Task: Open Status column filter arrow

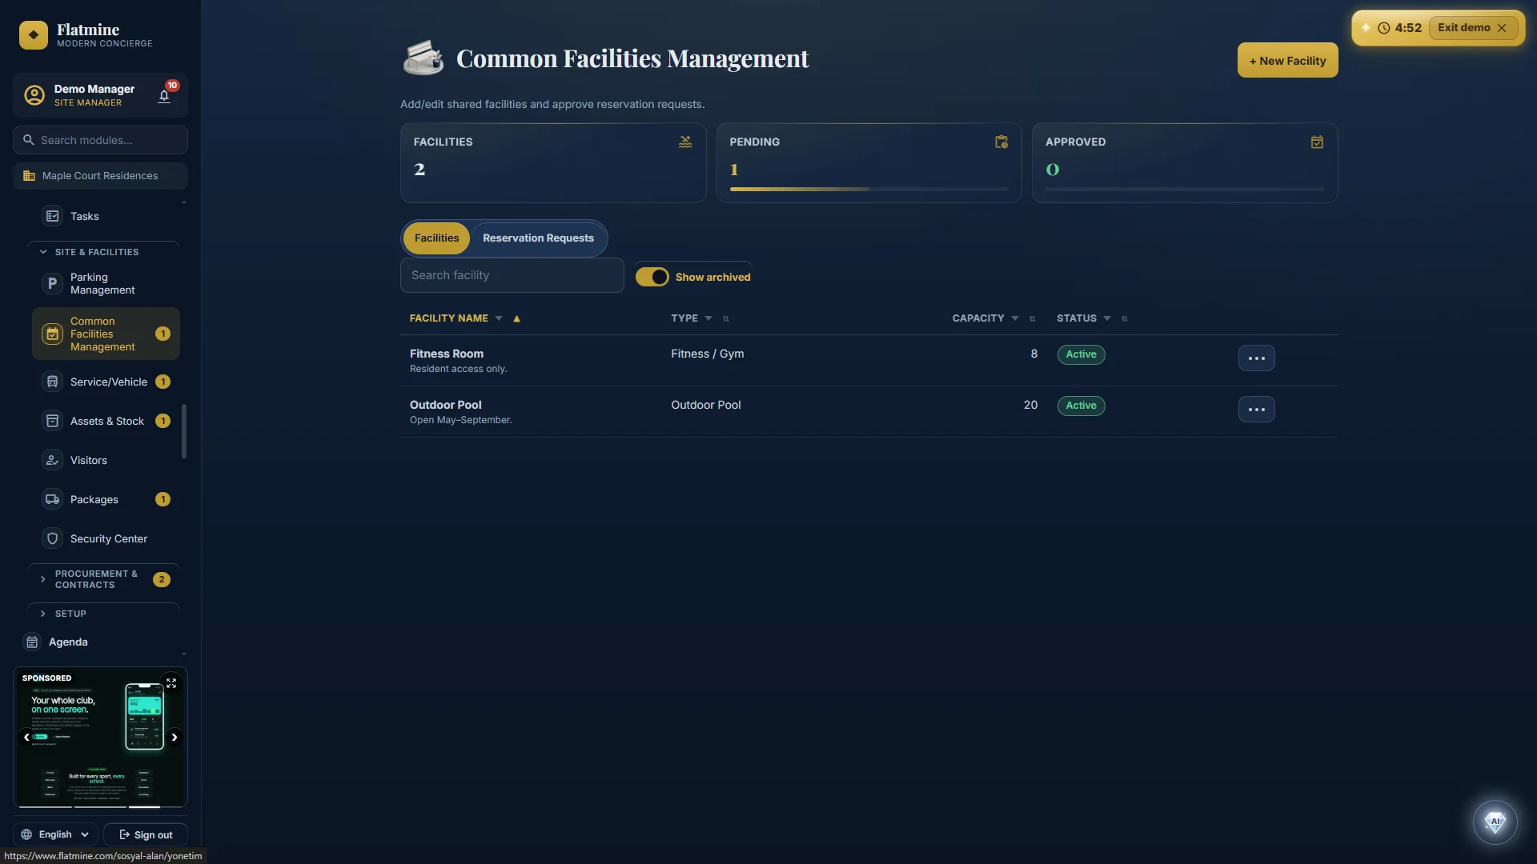Action: click(x=1107, y=318)
